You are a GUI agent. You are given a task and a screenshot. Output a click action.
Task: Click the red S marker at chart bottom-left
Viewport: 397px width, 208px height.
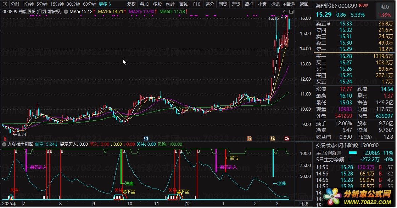tap(5, 139)
